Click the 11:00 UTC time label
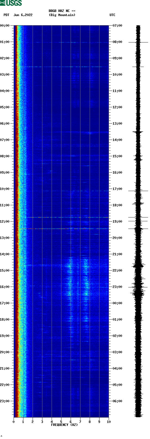 [117, 91]
